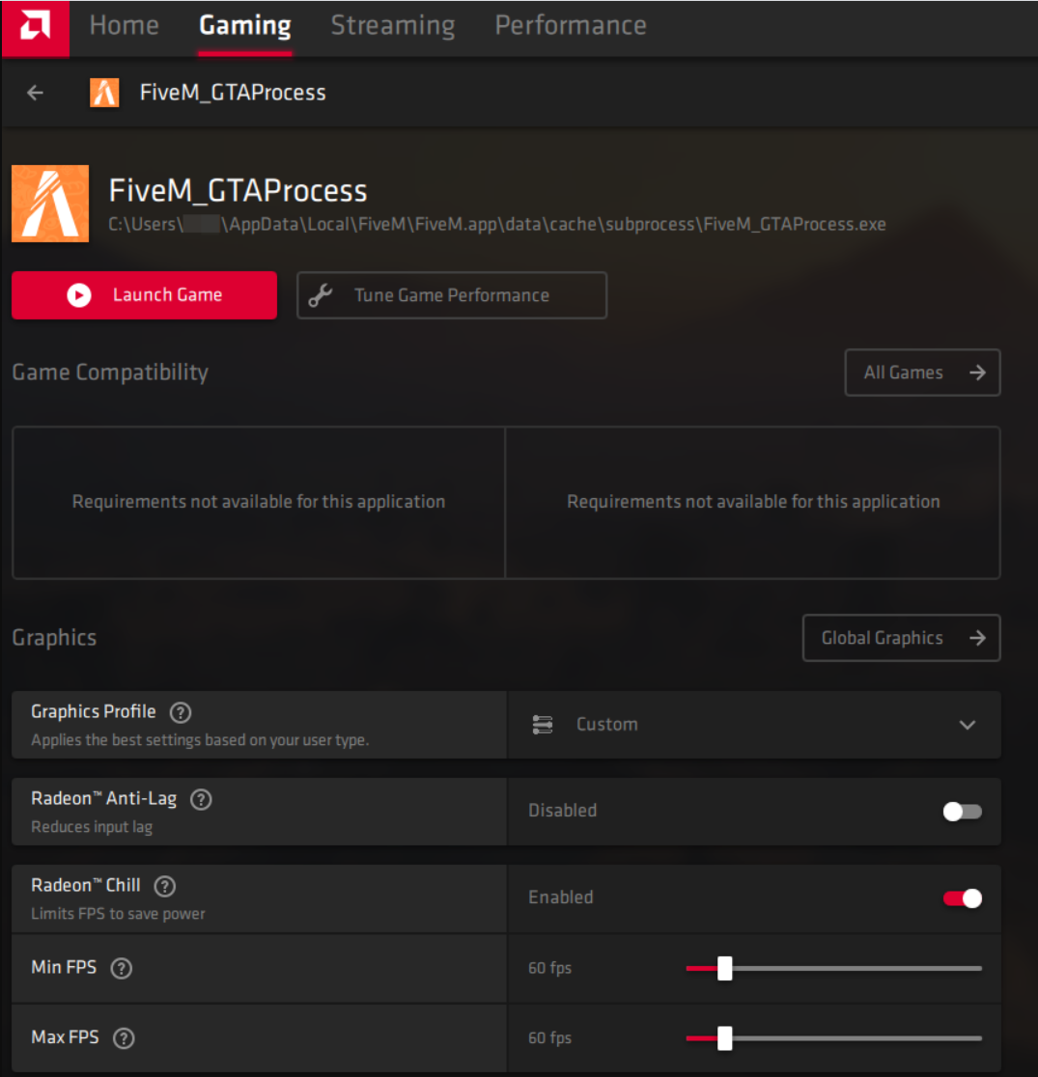The image size is (1038, 1077).
Task: Open the All Games list
Action: tap(922, 373)
